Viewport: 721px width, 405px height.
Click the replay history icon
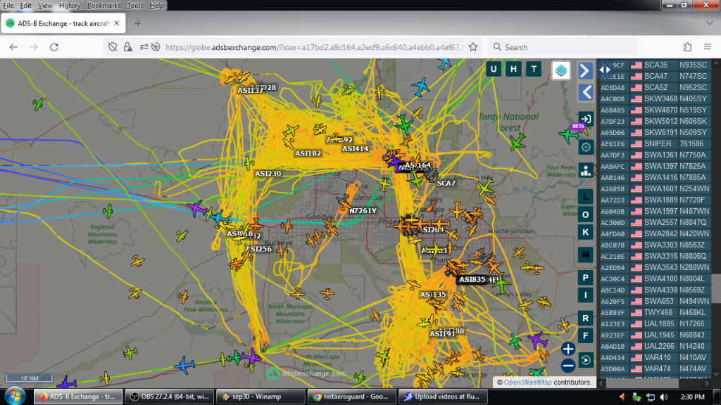click(585, 360)
